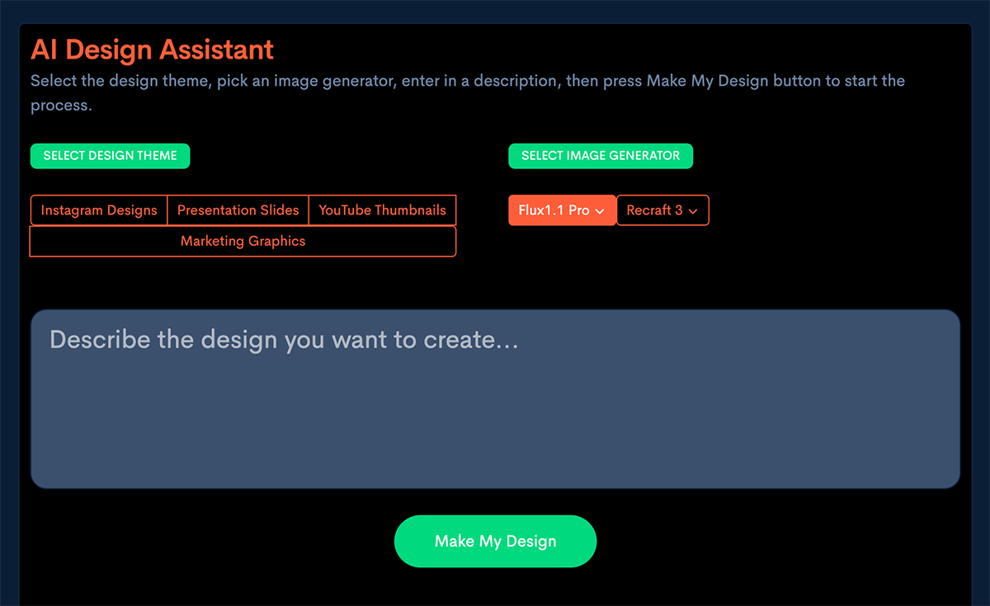Click the 'Recraft 3' label text
Viewport: 990px width, 606px height.
click(x=654, y=210)
